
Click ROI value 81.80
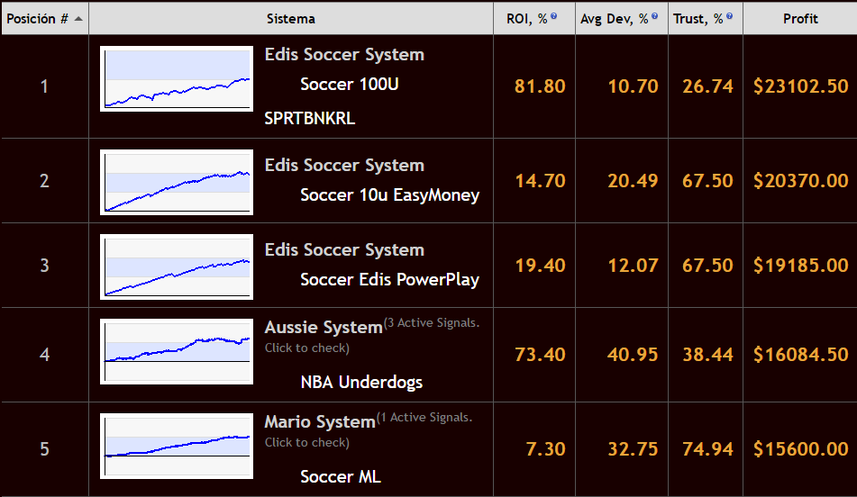point(540,86)
